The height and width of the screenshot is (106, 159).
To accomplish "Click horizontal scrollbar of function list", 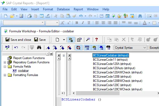I will click(x=98, y=93).
